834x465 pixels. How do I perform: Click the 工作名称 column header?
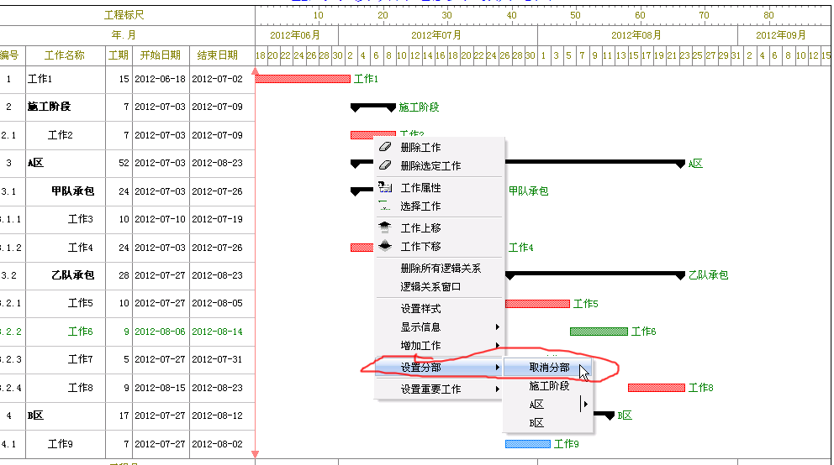point(65,55)
